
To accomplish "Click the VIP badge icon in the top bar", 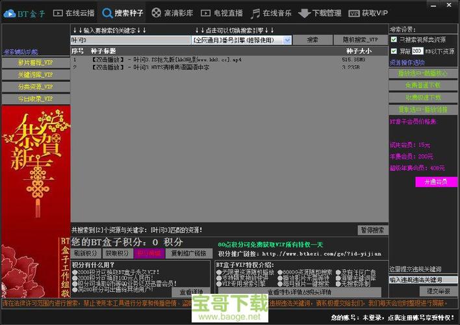I will pyautogui.click(x=354, y=14).
